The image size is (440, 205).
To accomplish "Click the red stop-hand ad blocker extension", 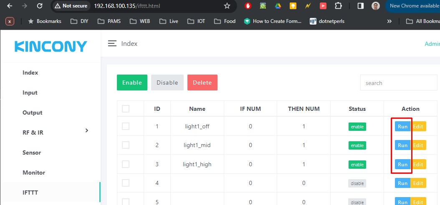I will click(248, 6).
